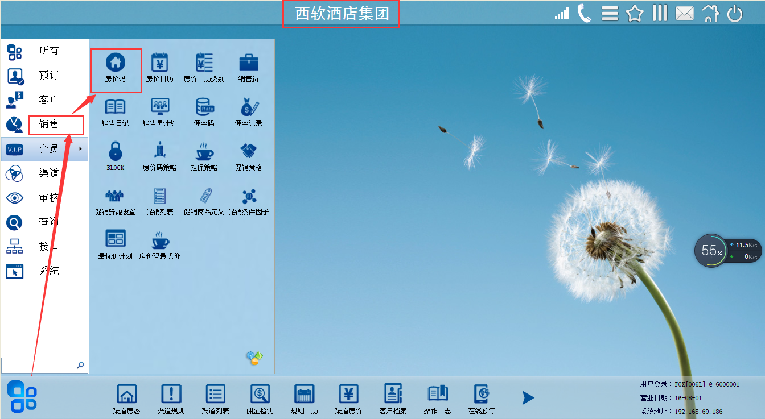The width and height of the screenshot is (765, 419).
Task: Click the signal strength icon
Action: [562, 14]
